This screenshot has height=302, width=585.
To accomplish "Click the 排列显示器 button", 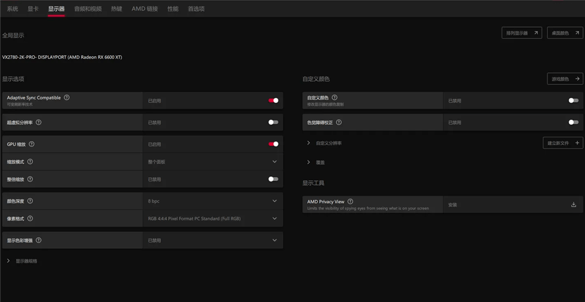I will point(521,33).
